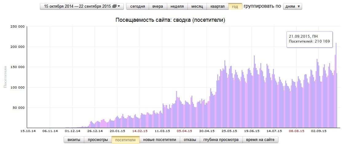
Task: Click the x-axis label 25.05.15
Action: point(230,131)
